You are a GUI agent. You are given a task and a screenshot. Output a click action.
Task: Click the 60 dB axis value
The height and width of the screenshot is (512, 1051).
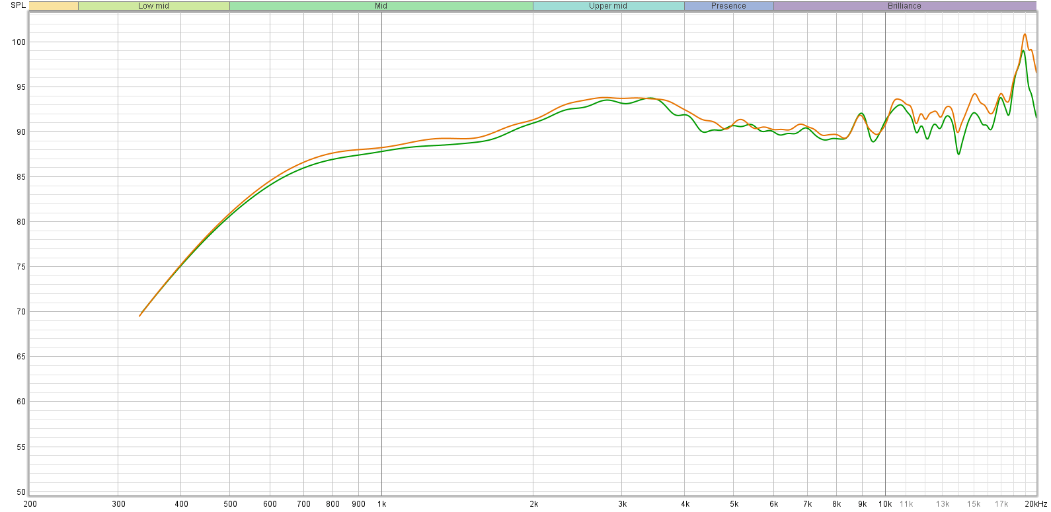pyautogui.click(x=21, y=402)
